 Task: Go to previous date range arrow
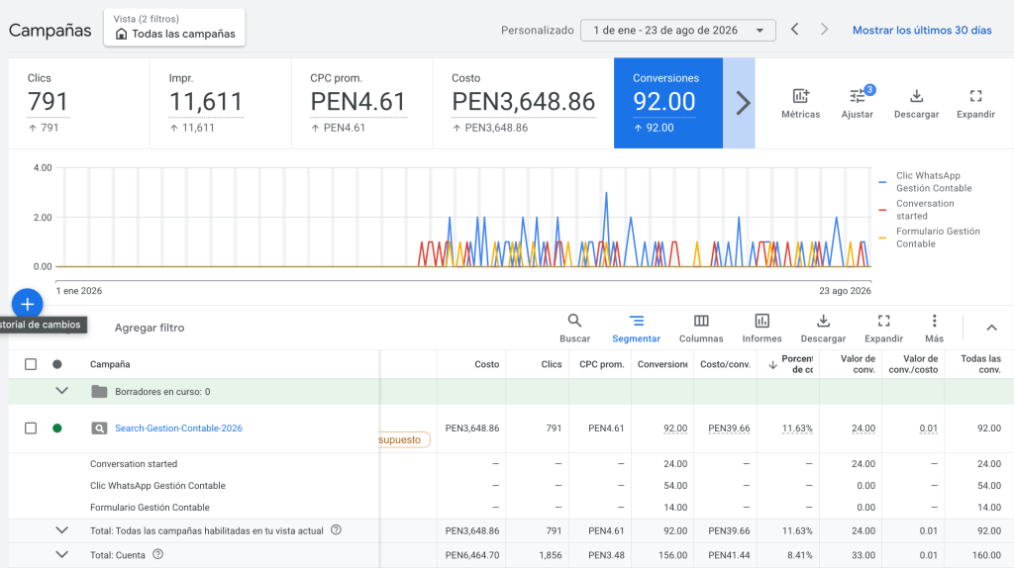[x=795, y=30]
